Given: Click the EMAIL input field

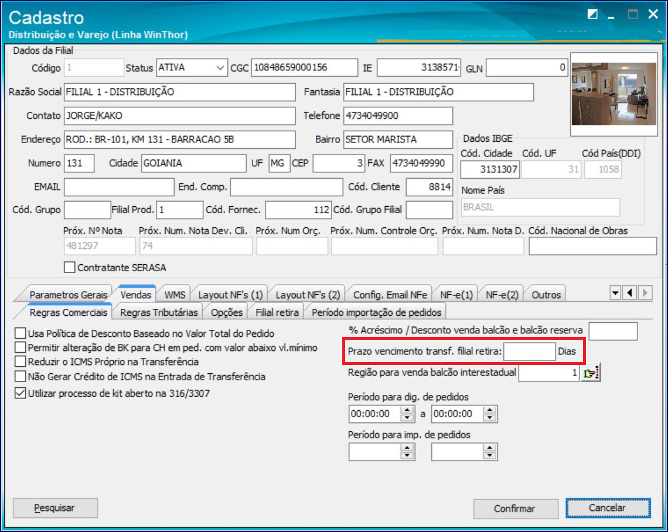Looking at the screenshot, I should click(x=119, y=187).
